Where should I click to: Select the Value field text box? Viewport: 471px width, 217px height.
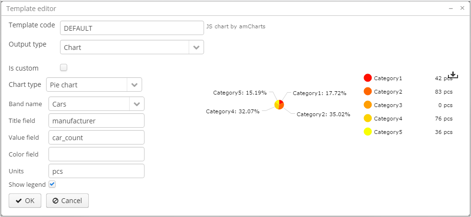point(96,137)
